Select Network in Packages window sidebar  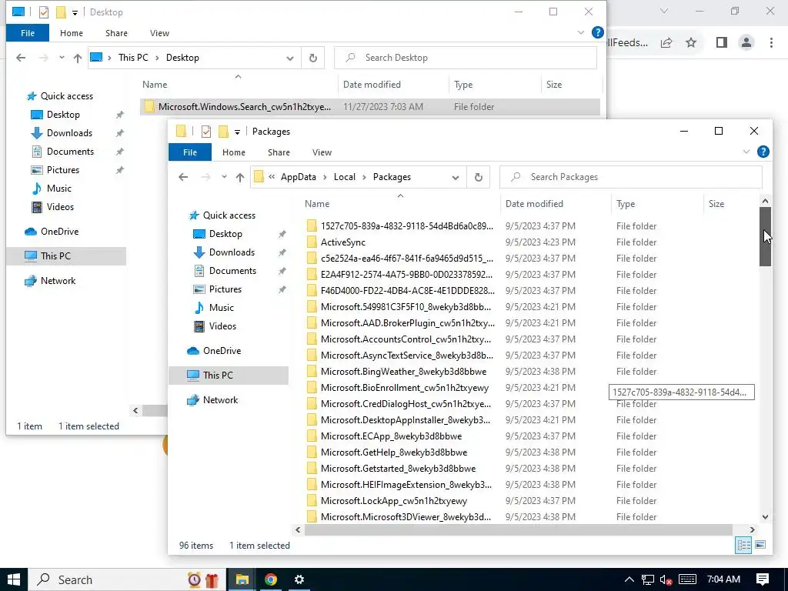pyautogui.click(x=220, y=400)
